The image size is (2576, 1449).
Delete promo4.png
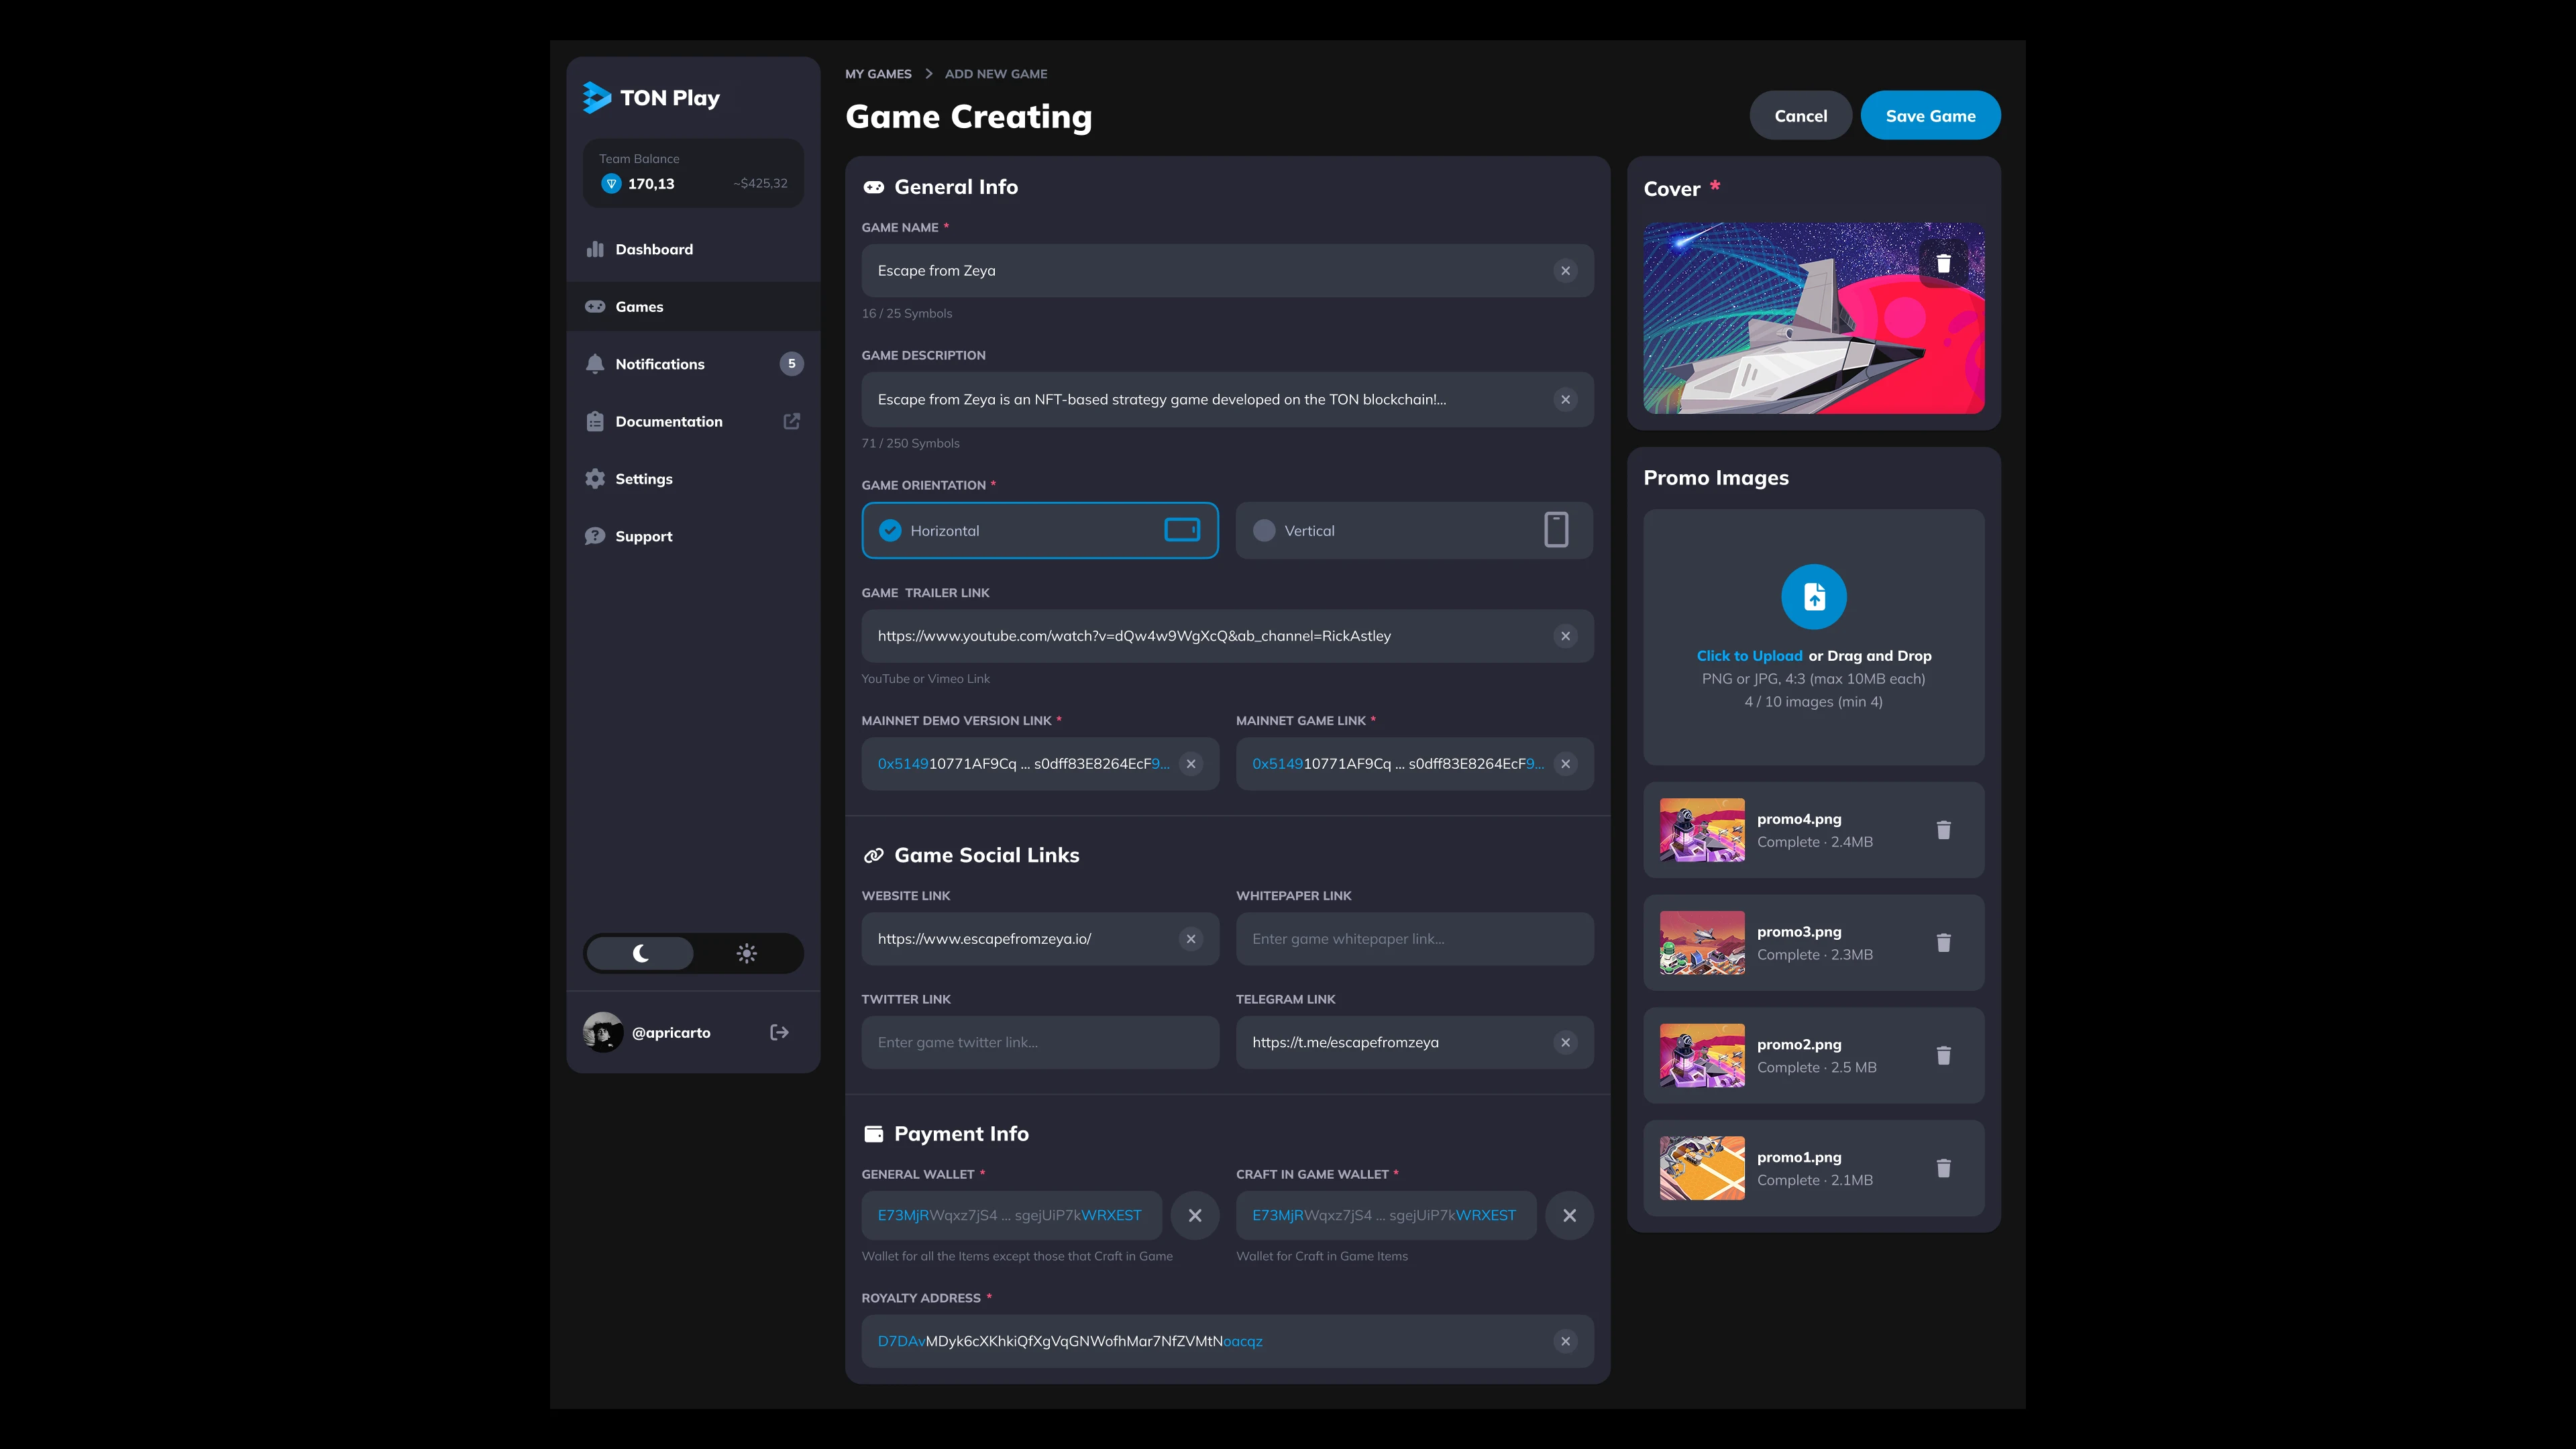coord(1943,830)
